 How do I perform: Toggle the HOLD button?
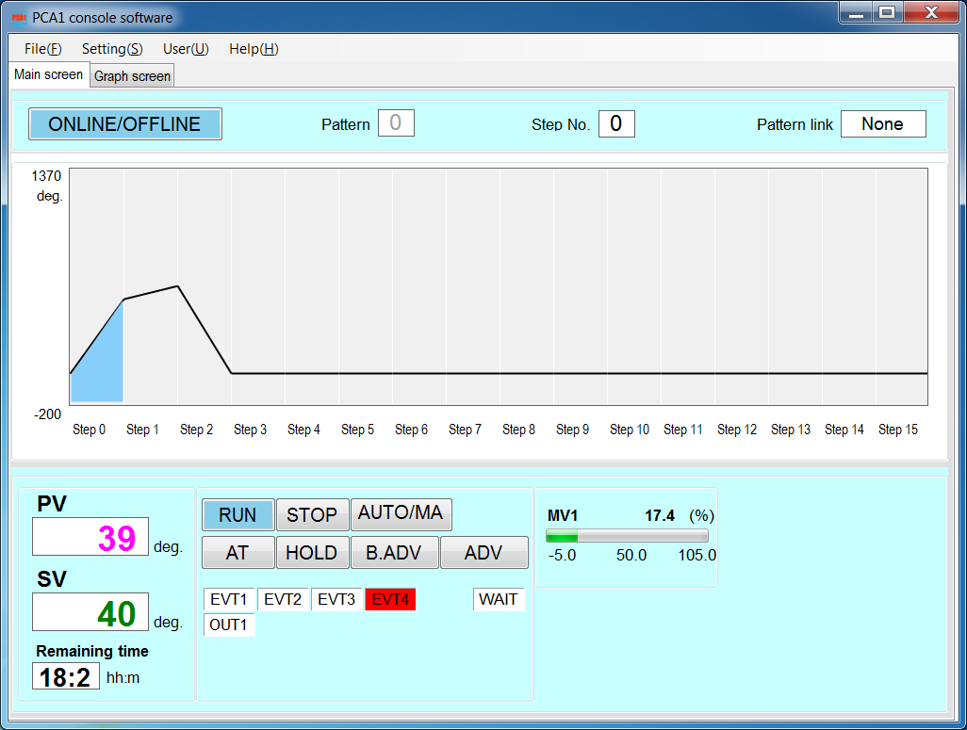[x=312, y=552]
